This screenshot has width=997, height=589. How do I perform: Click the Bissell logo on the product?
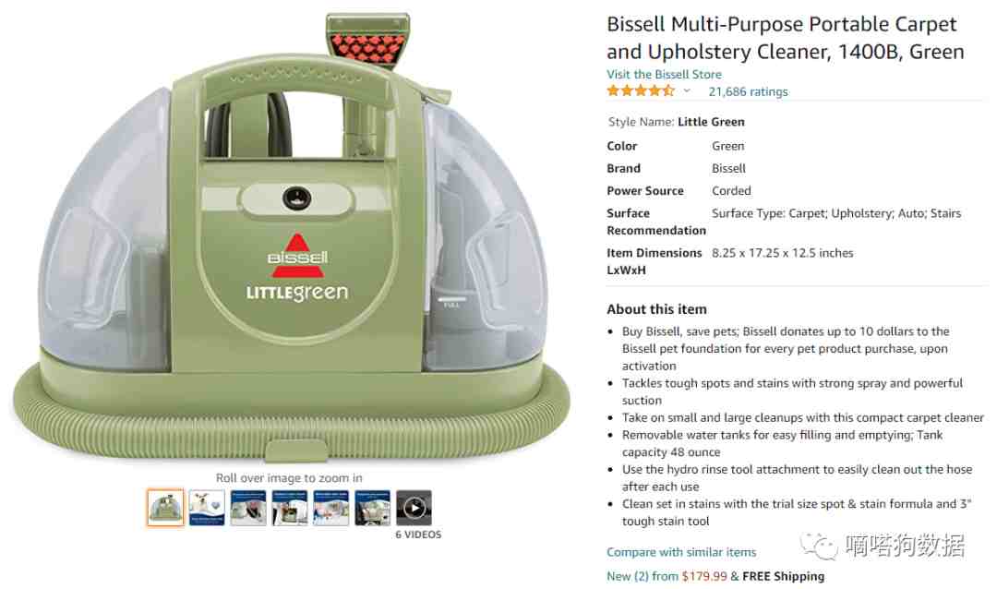click(297, 256)
